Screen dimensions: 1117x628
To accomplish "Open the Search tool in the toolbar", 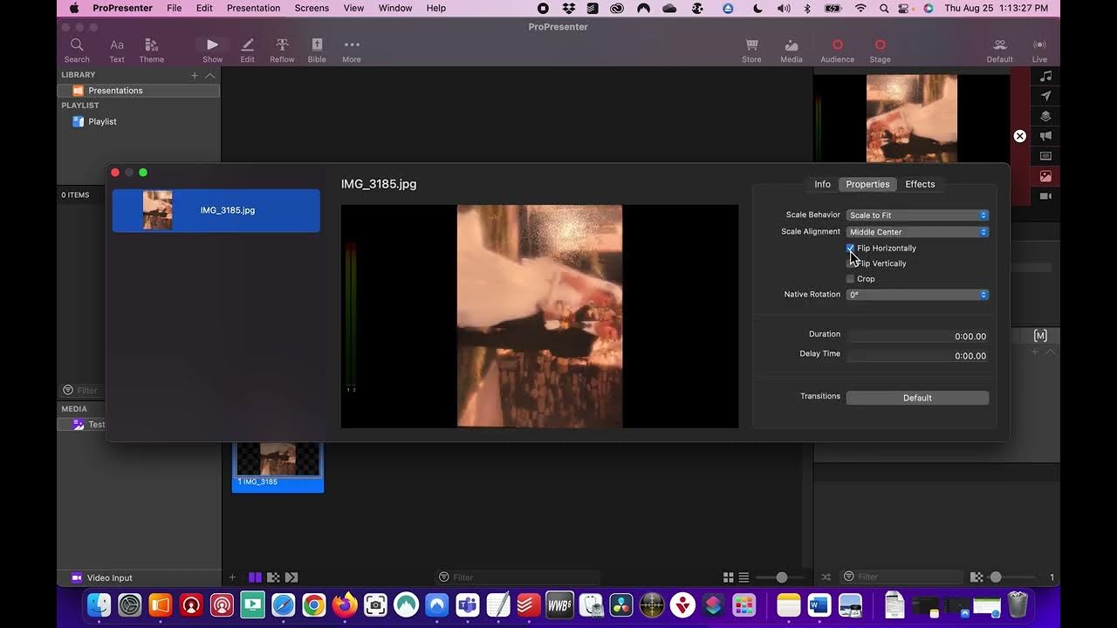I will (x=77, y=51).
